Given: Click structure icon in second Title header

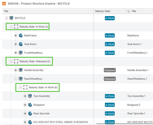Looking at the screenshot, I should tap(129, 11).
